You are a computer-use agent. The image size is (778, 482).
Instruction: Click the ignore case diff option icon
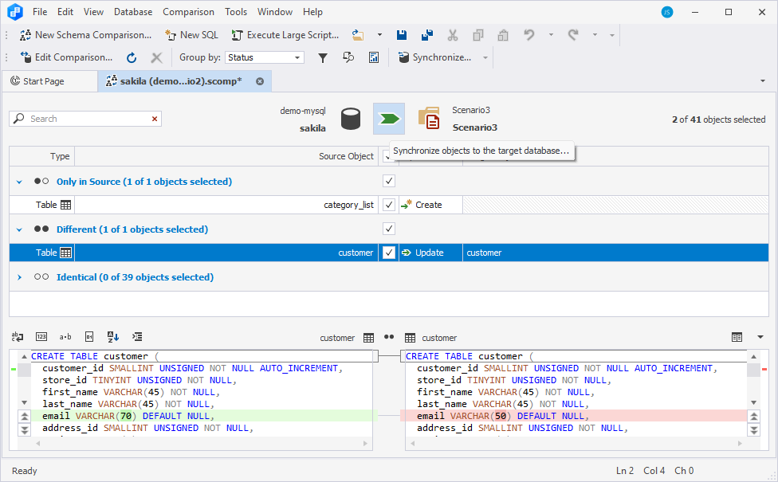click(x=18, y=337)
